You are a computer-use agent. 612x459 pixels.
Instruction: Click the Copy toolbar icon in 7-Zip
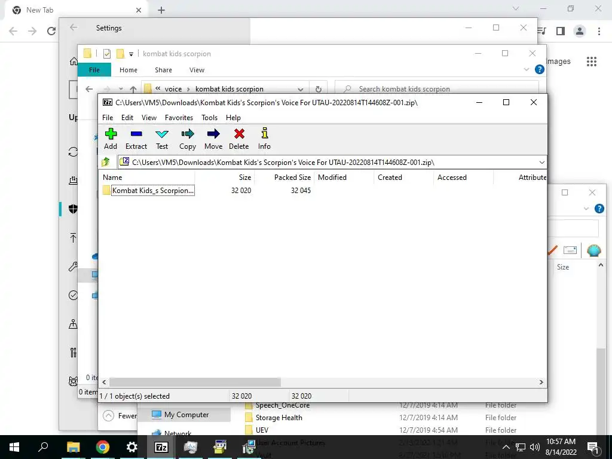click(x=187, y=139)
